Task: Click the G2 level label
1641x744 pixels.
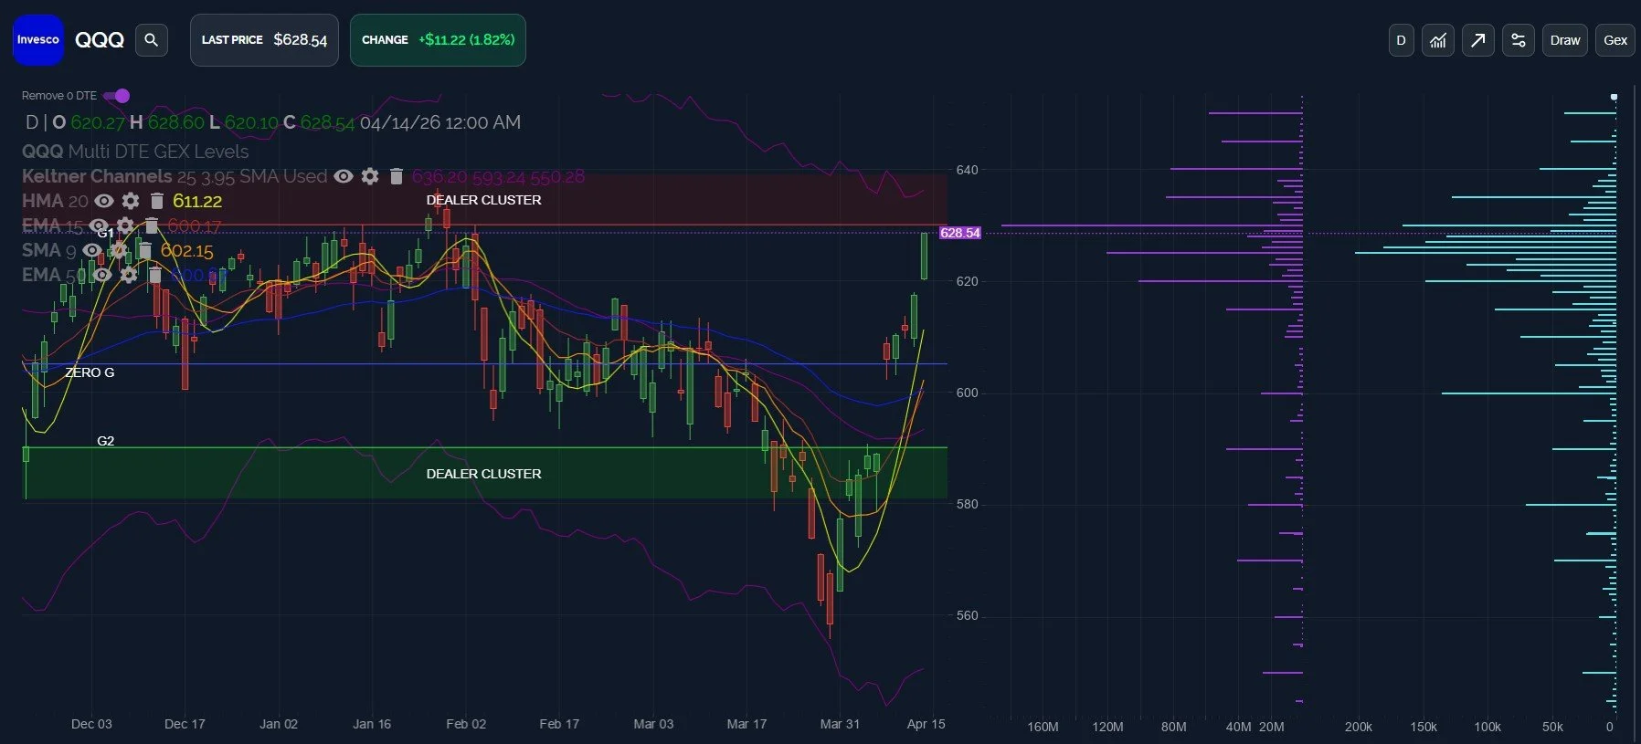Action: [x=106, y=441]
